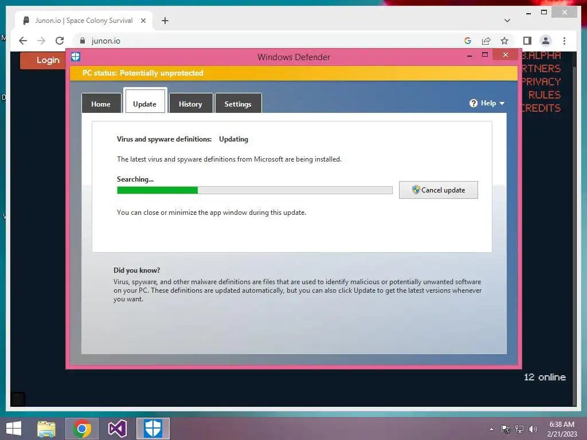The height and width of the screenshot is (440, 587).
Task: Reload the Junon.io page
Action: tap(60, 41)
